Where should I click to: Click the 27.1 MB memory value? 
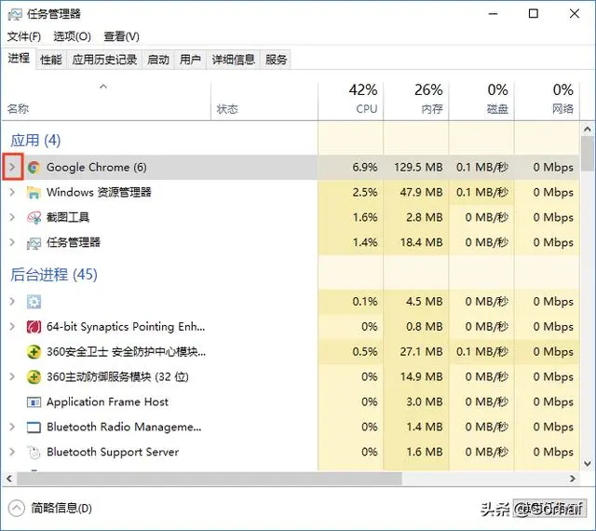(421, 352)
